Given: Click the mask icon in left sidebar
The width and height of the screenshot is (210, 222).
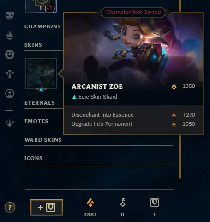Looking at the screenshot, I should click(x=10, y=16).
